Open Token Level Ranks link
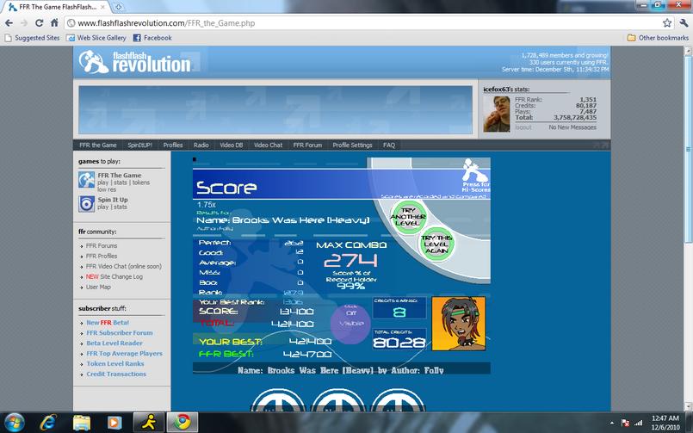Viewport: 693px width, 433px height. [114, 363]
